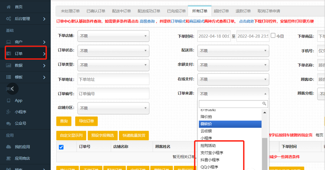Click the template grid icon for 模板
This screenshot has height=170, width=325.
8,77
